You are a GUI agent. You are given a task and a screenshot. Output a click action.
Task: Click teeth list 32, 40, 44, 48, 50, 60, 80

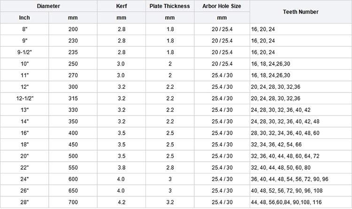coord(281,168)
